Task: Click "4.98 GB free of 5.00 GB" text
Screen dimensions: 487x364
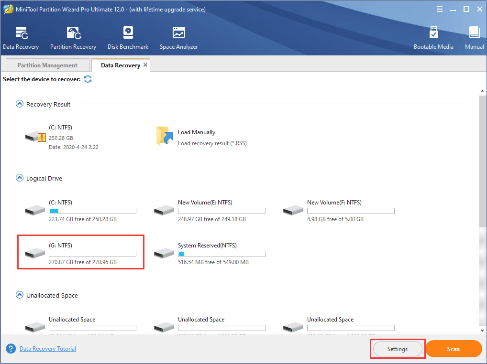Action: (x=335, y=219)
